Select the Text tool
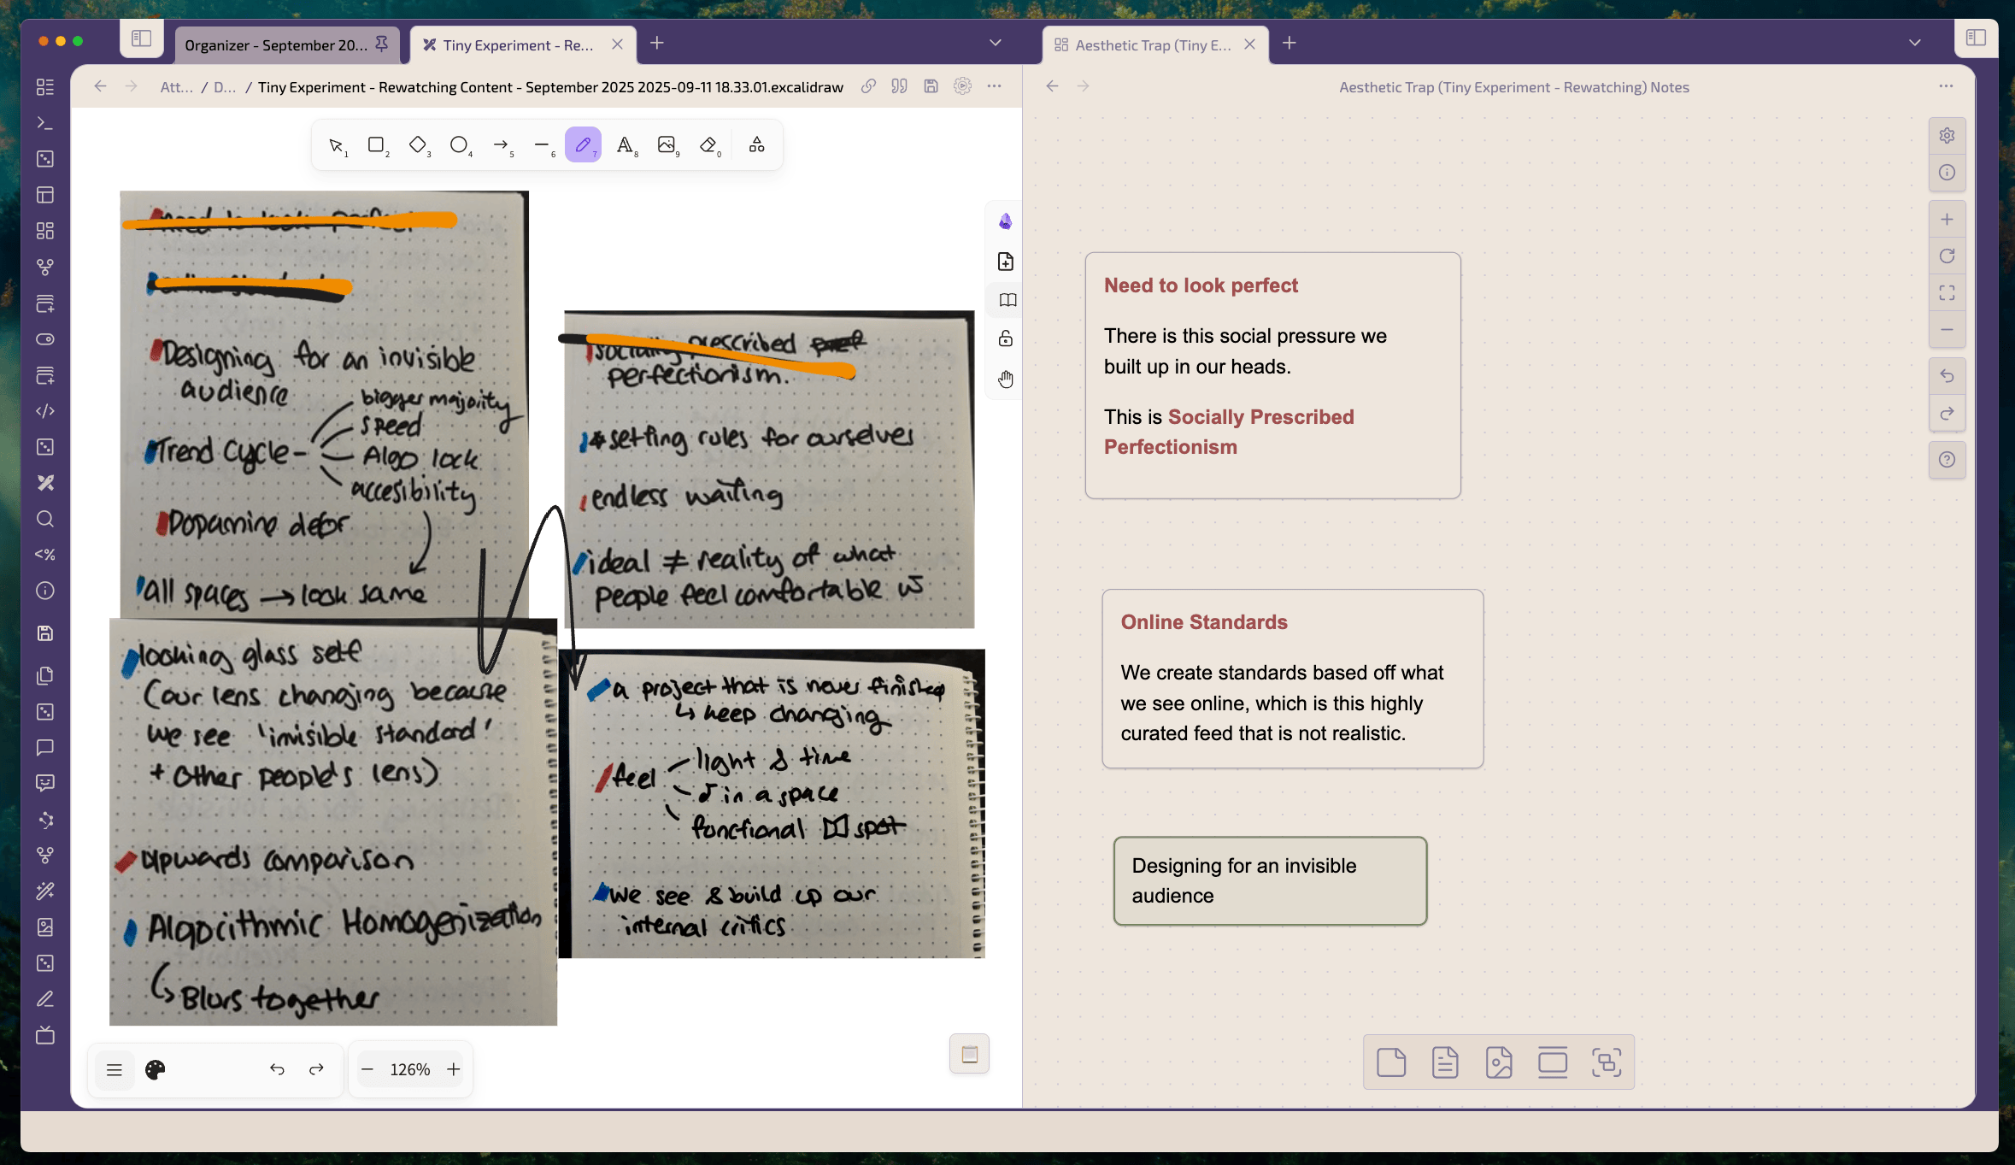The height and width of the screenshot is (1165, 2015). point(625,145)
